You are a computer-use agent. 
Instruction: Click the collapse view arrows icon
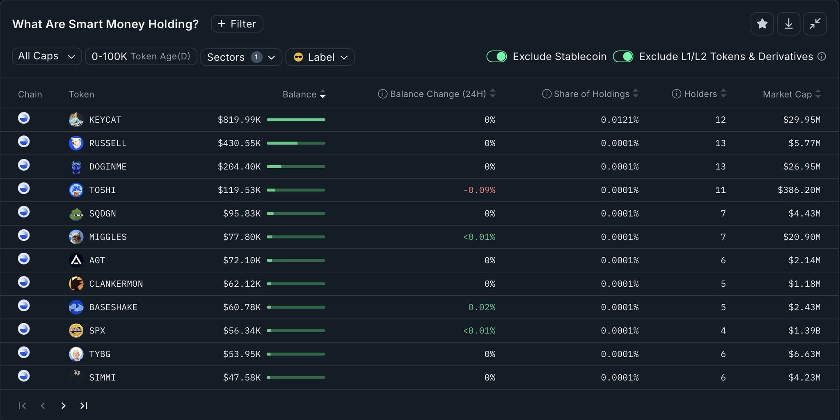pyautogui.click(x=815, y=24)
